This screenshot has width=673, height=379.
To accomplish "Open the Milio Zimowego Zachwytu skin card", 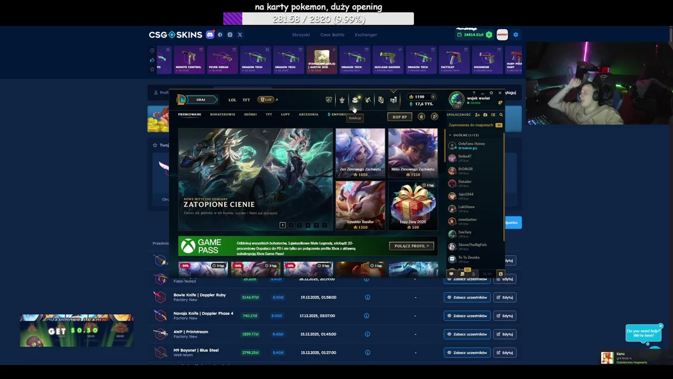I will coord(413,153).
